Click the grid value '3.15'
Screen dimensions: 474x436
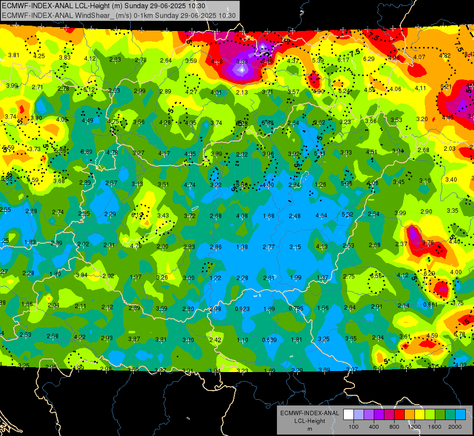(x=295, y=247)
